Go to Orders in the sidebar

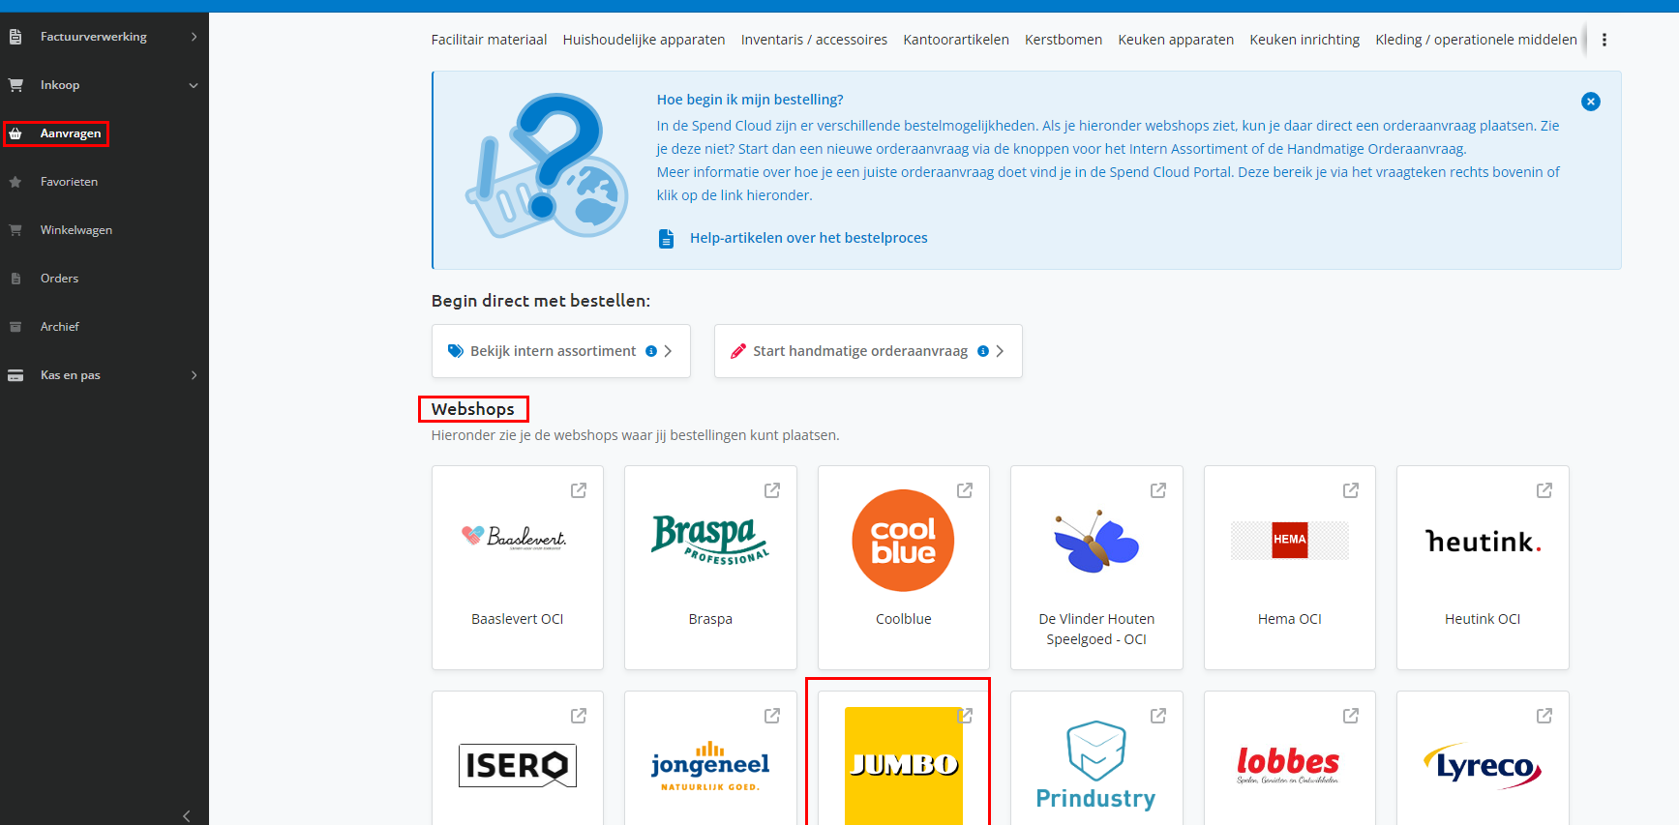coord(59,279)
